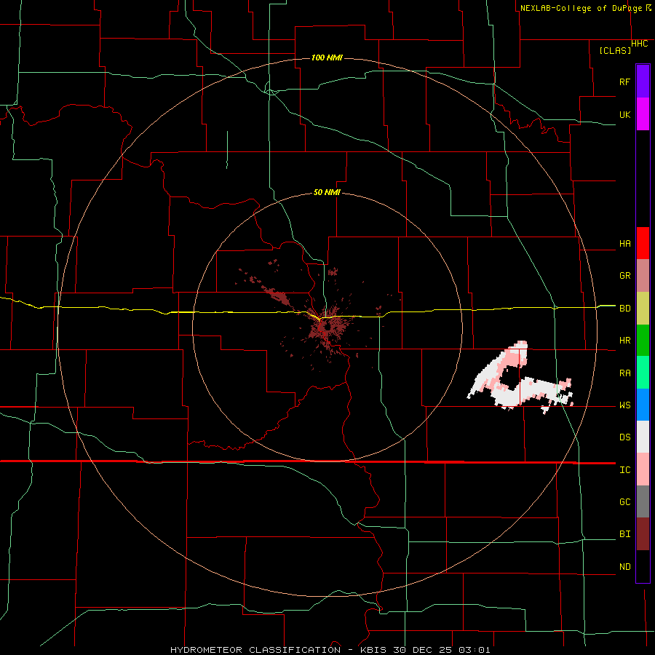Click the BD legend label
The height and width of the screenshot is (655, 655).
624,309
